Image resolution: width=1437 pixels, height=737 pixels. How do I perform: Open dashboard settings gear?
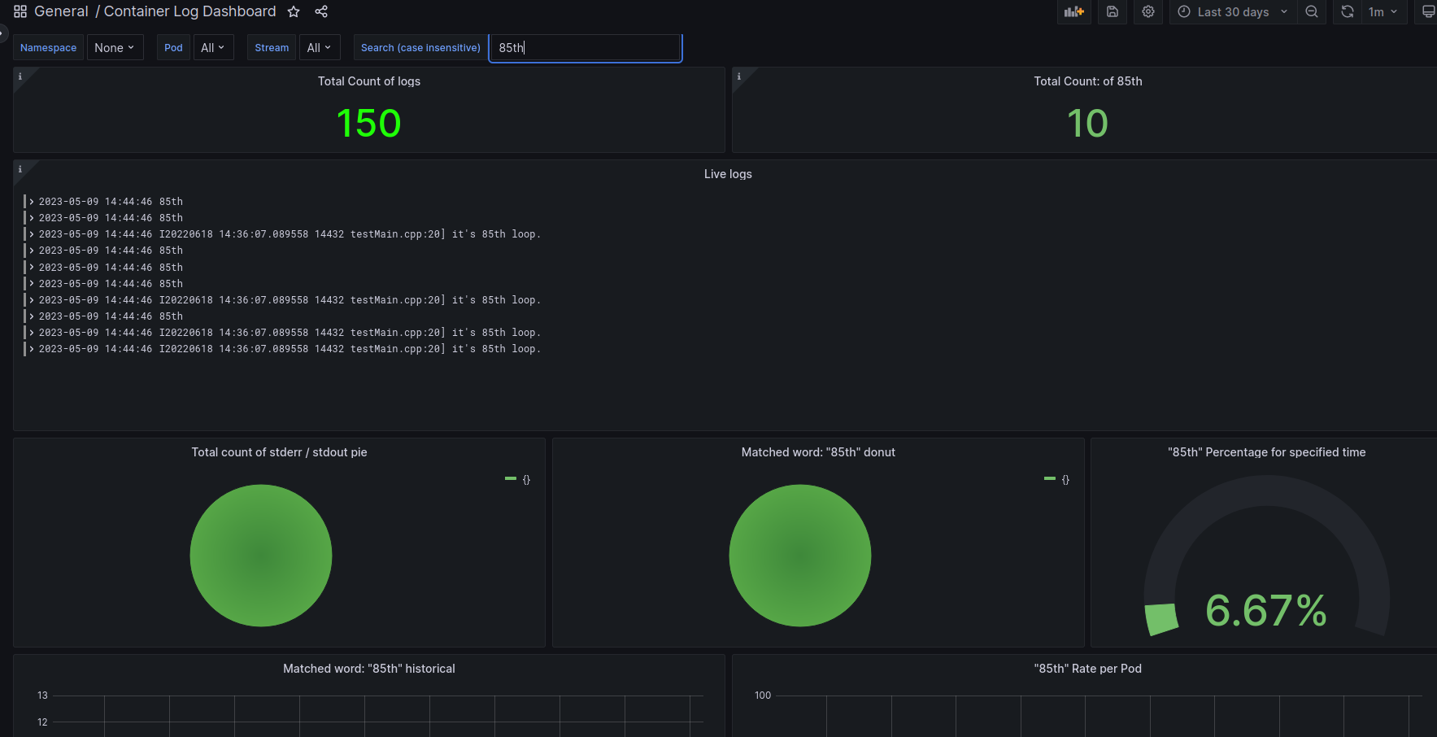pyautogui.click(x=1148, y=11)
